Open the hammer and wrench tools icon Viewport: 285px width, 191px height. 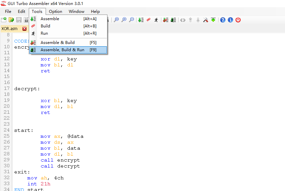click(206, 20)
